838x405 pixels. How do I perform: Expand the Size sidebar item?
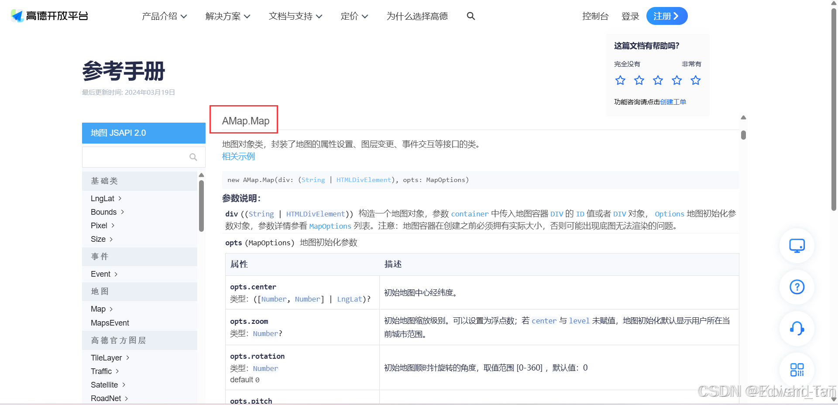pyautogui.click(x=102, y=239)
